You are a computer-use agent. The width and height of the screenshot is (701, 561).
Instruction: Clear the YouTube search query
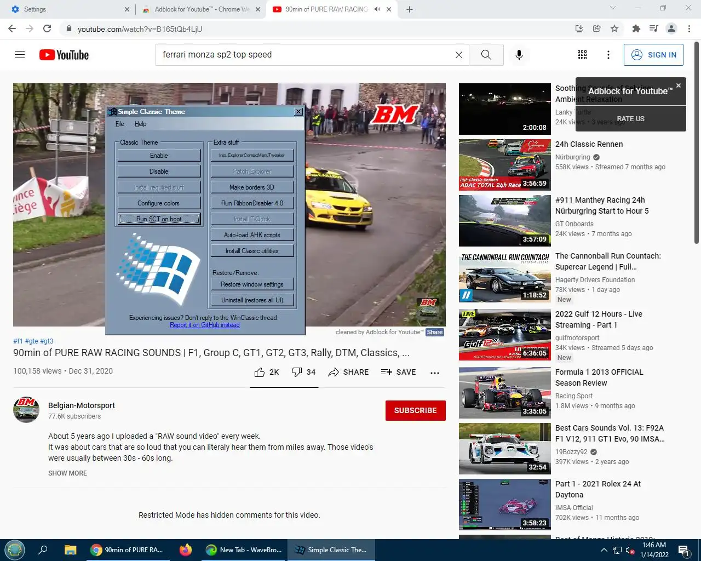459,55
